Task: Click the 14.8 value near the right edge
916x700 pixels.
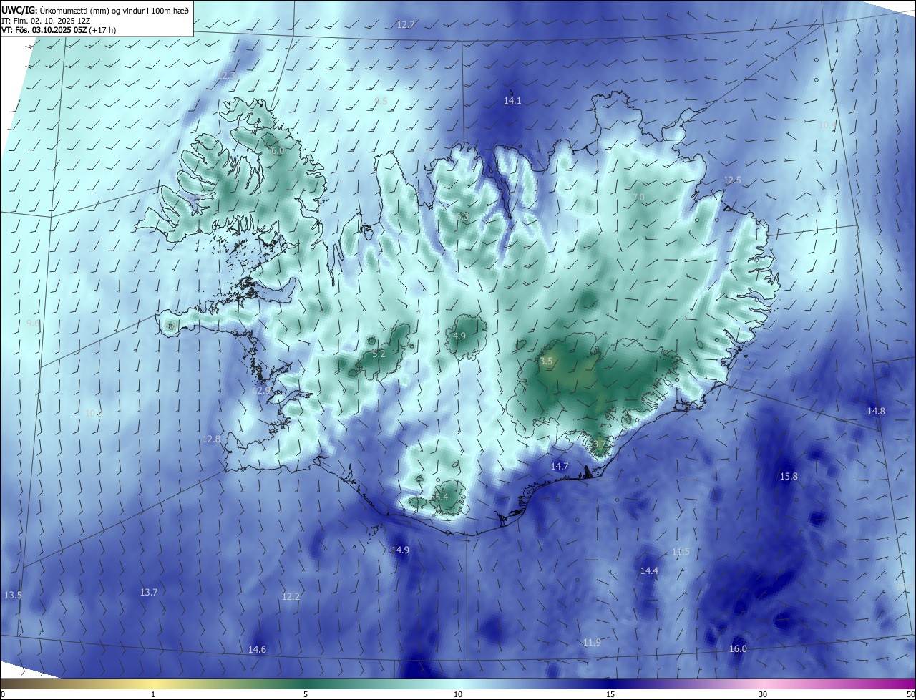Action: (876, 412)
